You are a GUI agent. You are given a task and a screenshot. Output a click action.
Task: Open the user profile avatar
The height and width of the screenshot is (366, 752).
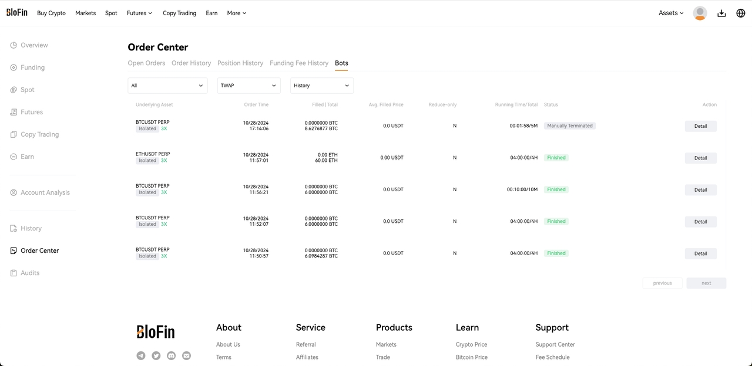pos(700,13)
